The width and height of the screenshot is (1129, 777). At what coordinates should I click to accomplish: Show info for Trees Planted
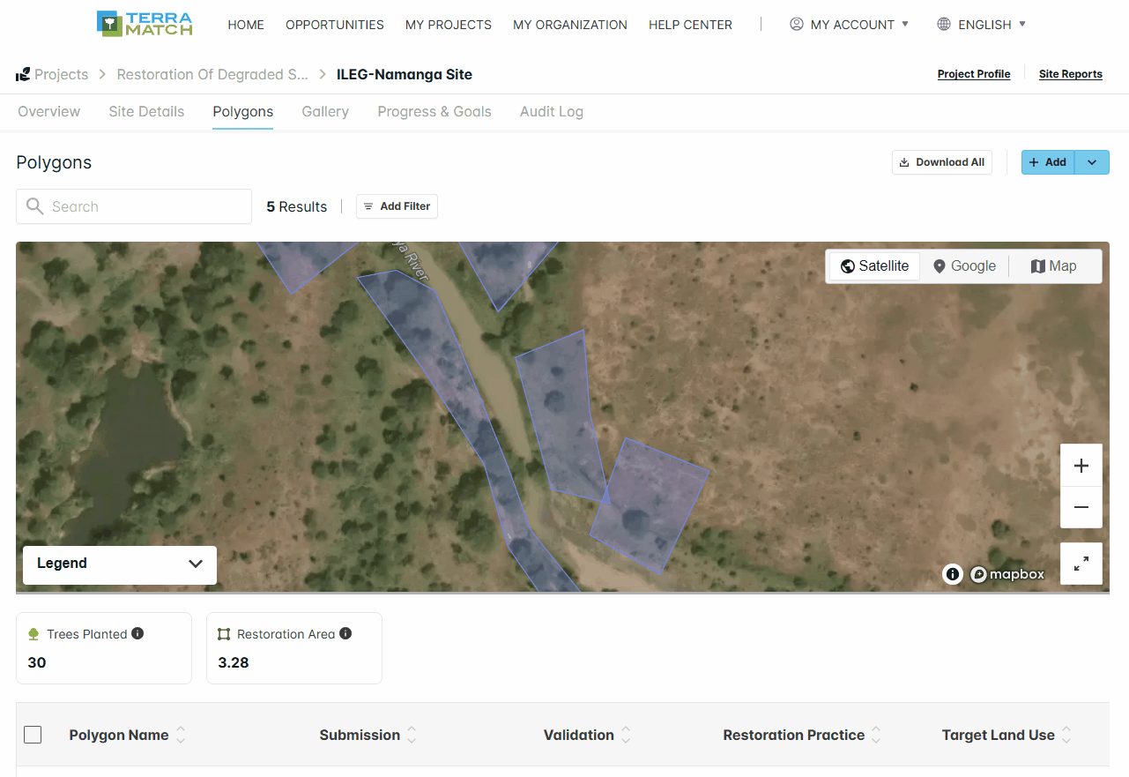137,633
